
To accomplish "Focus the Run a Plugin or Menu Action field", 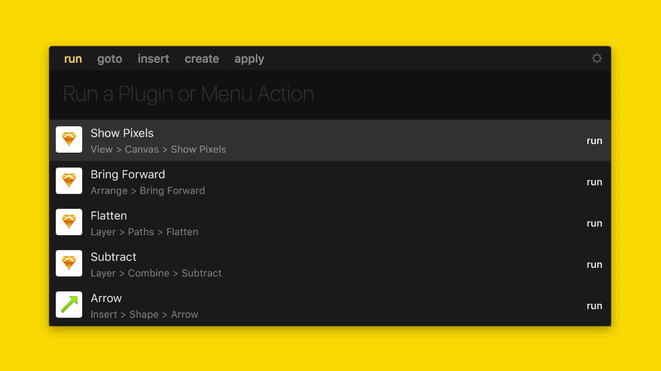I will 330,95.
